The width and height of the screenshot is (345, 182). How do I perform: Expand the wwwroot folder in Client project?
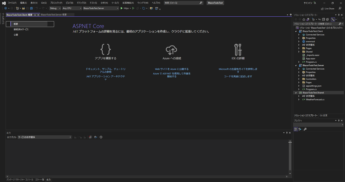(x=299, y=41)
